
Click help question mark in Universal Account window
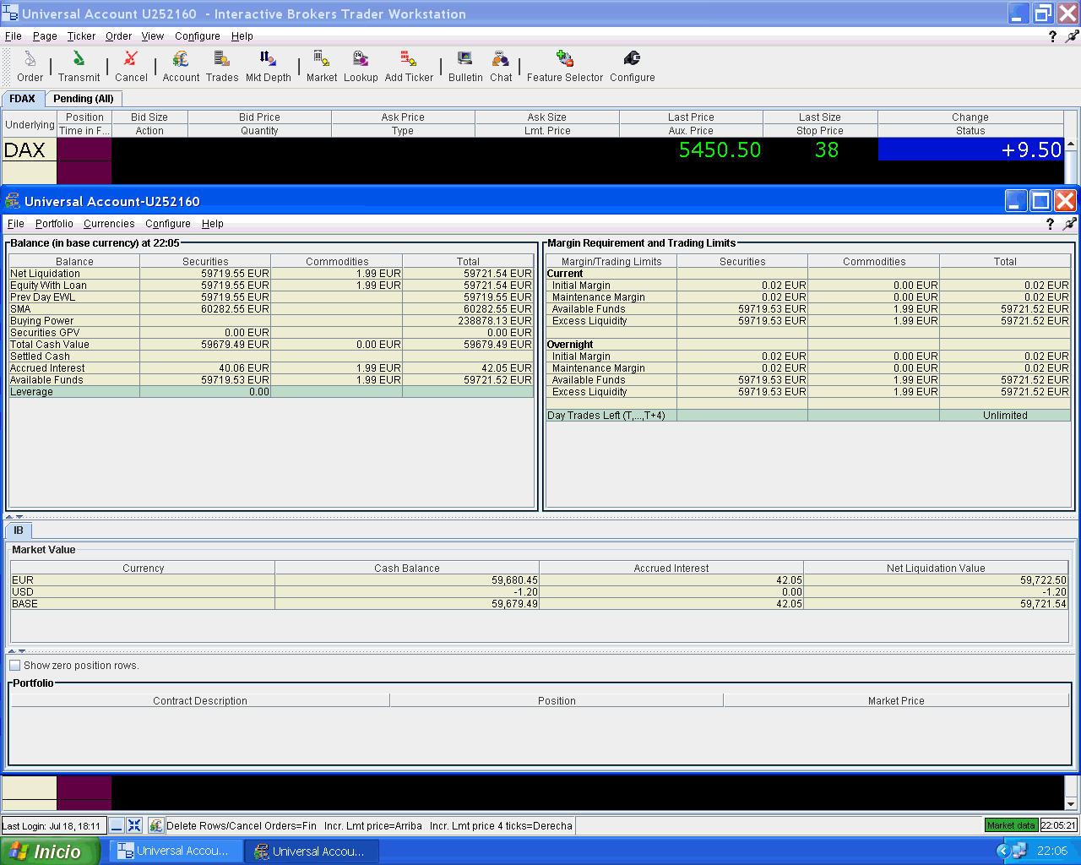pos(1050,224)
